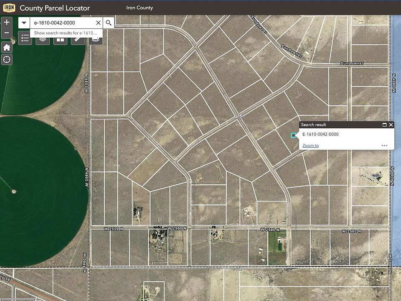Zoom in using the plus button

click(7, 22)
